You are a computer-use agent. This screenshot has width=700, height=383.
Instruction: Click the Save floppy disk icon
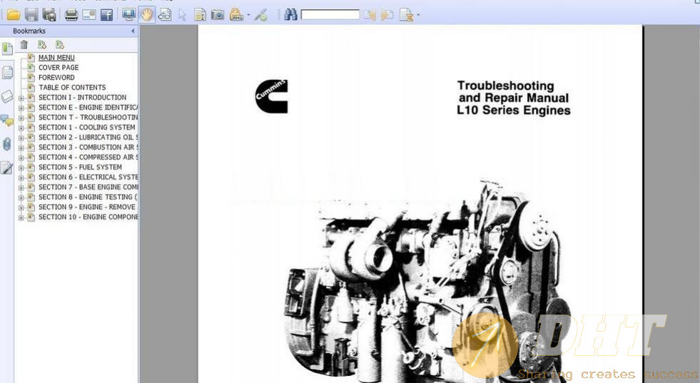click(31, 15)
